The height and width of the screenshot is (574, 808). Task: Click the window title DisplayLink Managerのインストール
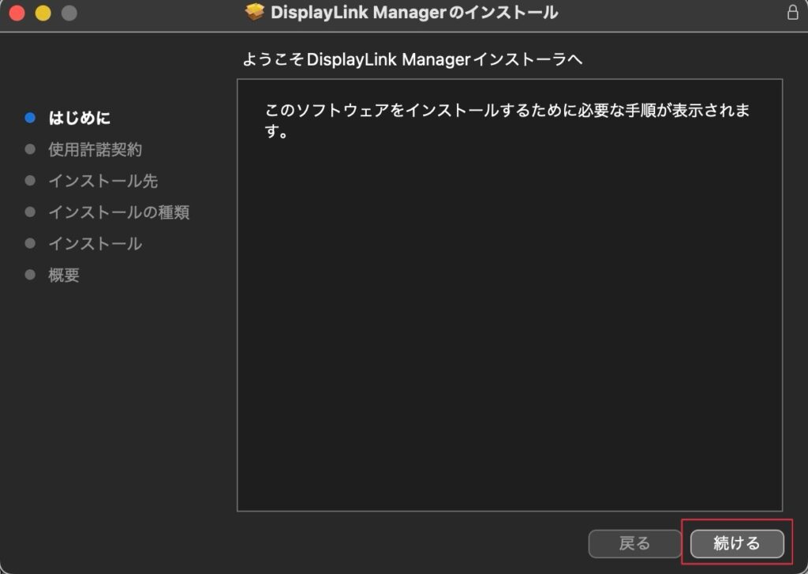coord(414,12)
